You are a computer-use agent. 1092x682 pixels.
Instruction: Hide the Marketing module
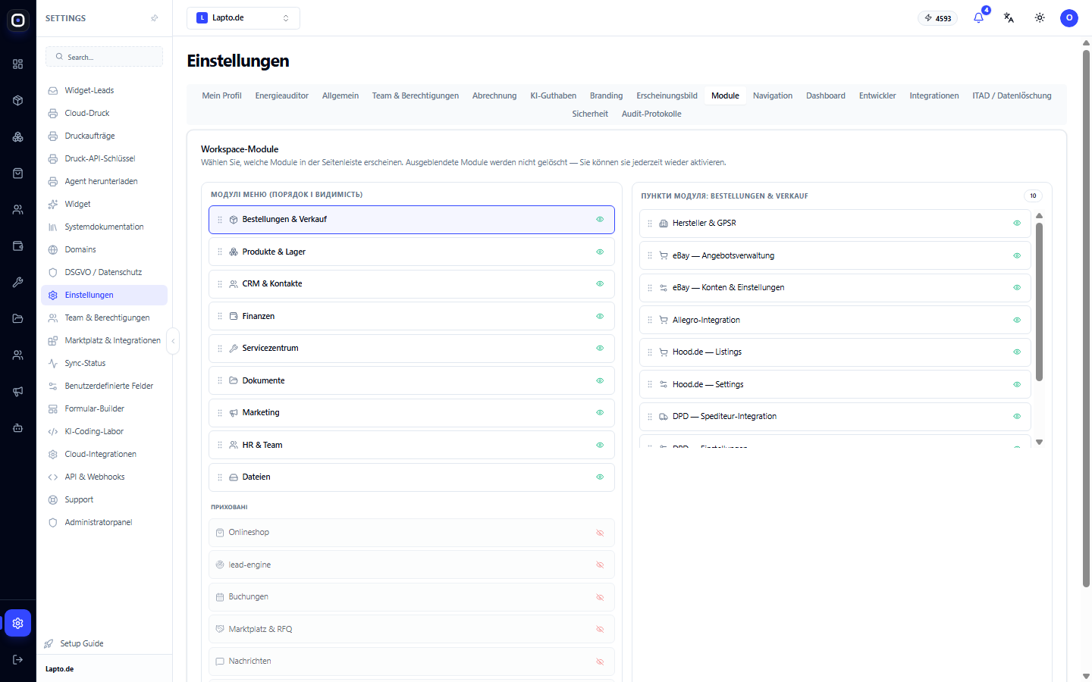click(x=600, y=413)
